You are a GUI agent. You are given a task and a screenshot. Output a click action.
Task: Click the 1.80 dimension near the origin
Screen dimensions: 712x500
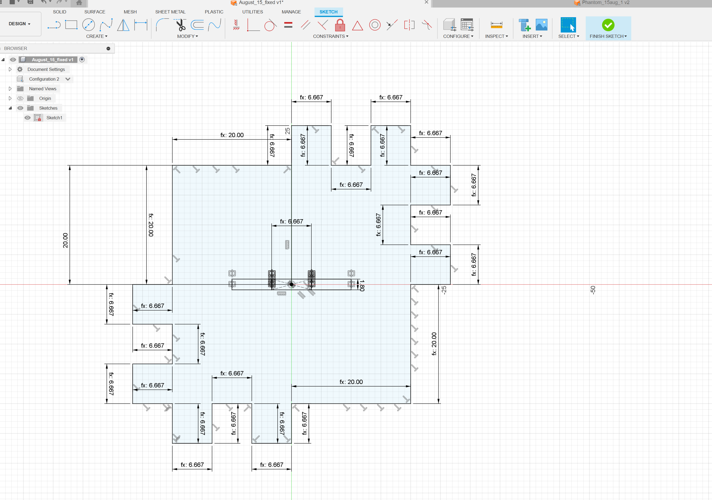pos(362,285)
